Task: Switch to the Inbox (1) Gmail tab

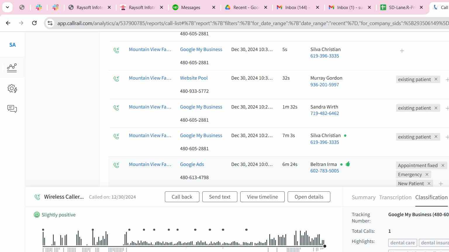Action: pyautogui.click(x=350, y=8)
